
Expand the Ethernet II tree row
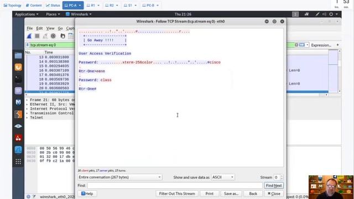click(x=27, y=104)
